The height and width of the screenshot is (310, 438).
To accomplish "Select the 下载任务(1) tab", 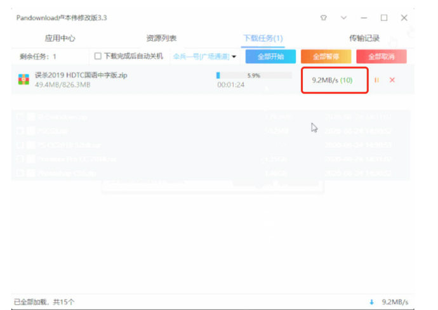I will [x=263, y=38].
